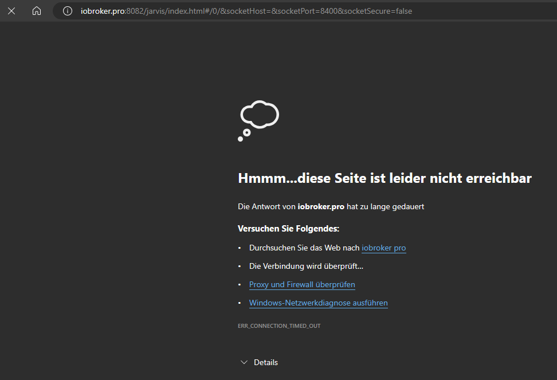Expand the Details section chevron
557x380 pixels.
pos(244,362)
